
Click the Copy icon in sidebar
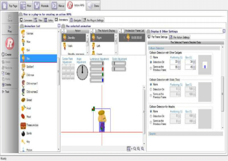coord(7,73)
